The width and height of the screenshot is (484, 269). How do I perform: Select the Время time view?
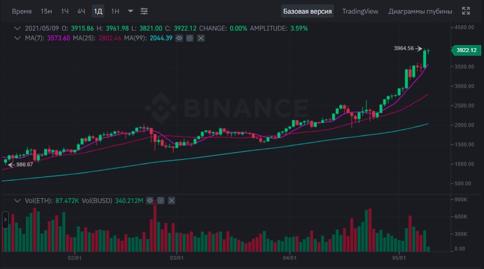[22, 12]
